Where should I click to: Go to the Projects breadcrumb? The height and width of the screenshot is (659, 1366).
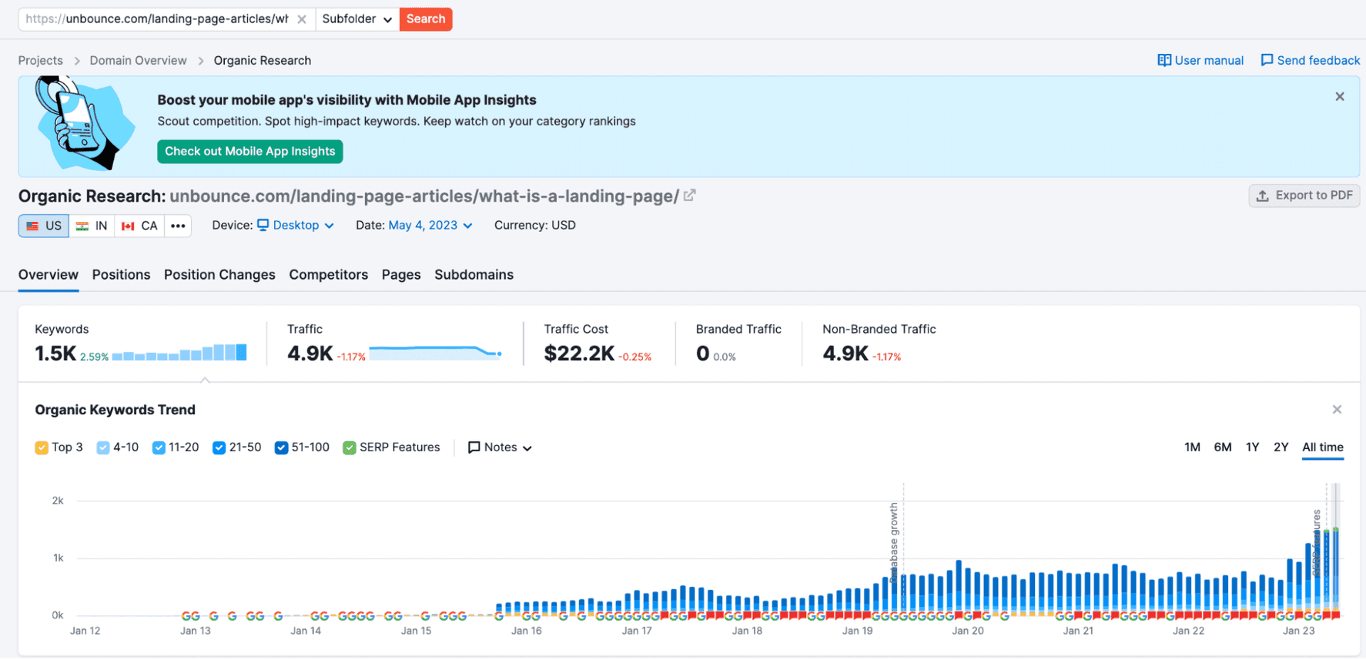tap(41, 60)
